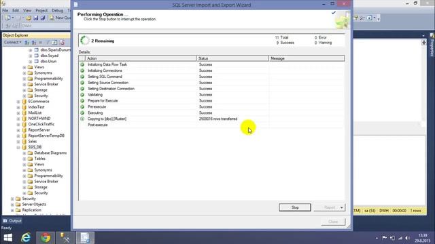Image resolution: width=435 pixels, height=244 pixels.
Task: Click the spinning 2 Remaining progress indicator
Action: pyautogui.click(x=84, y=41)
